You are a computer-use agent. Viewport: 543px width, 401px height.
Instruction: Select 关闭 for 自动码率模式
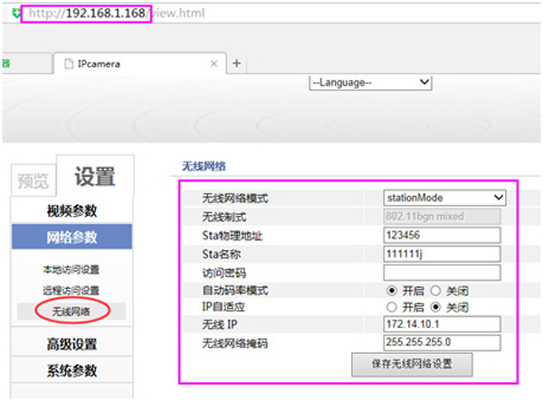(435, 291)
